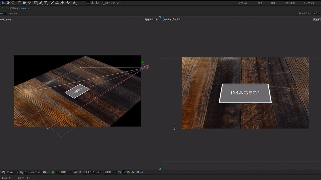Select the Pen tool
Viewport: 321px width, 180px height.
(x=41, y=3)
